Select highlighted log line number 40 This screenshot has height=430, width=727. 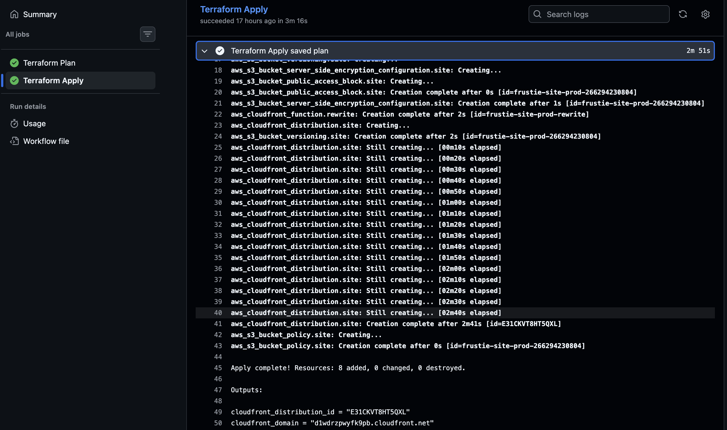point(218,313)
